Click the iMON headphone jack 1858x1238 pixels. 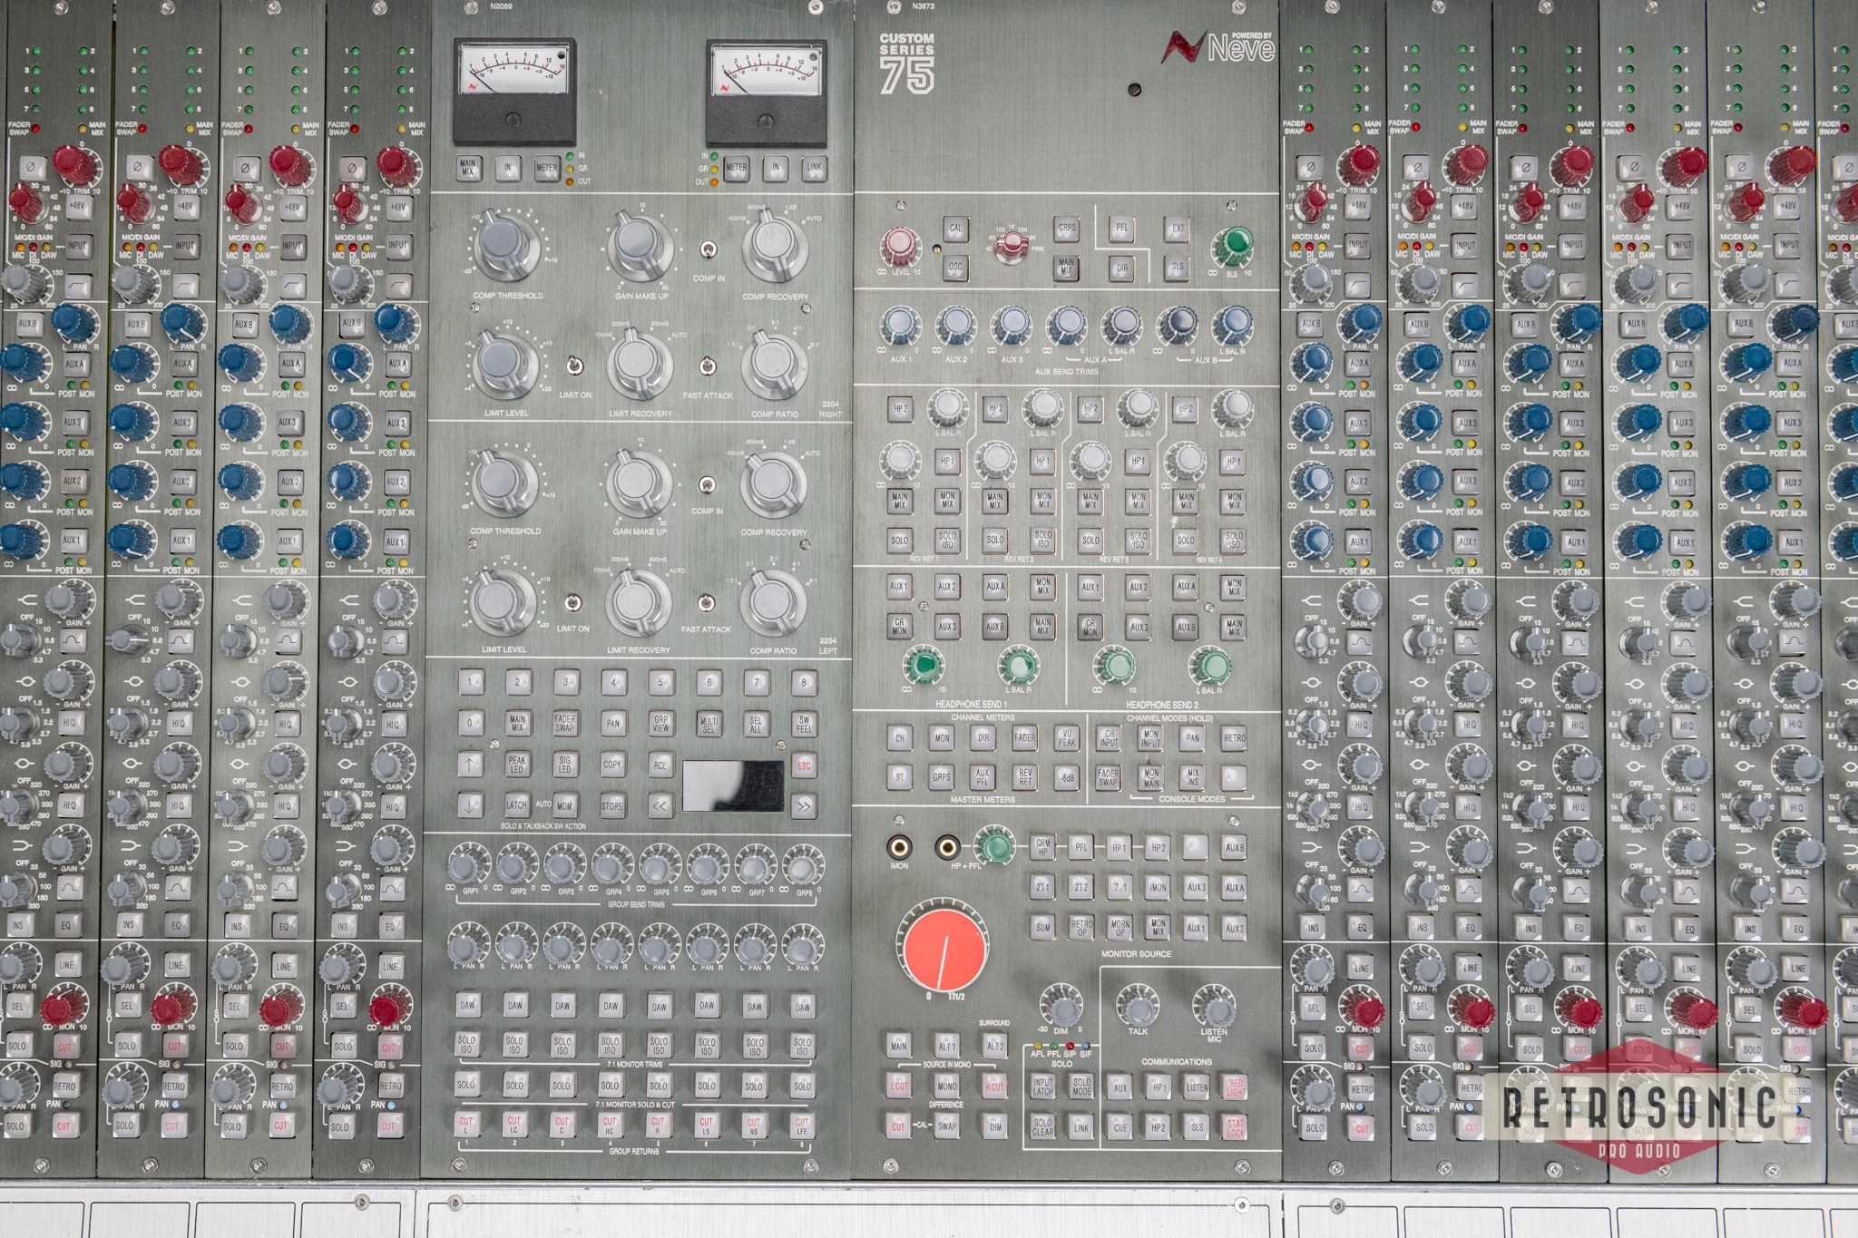click(899, 847)
